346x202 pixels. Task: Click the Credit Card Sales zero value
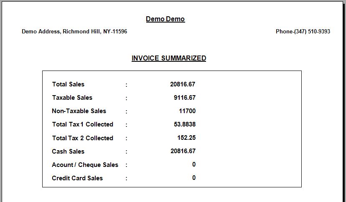[x=194, y=178]
